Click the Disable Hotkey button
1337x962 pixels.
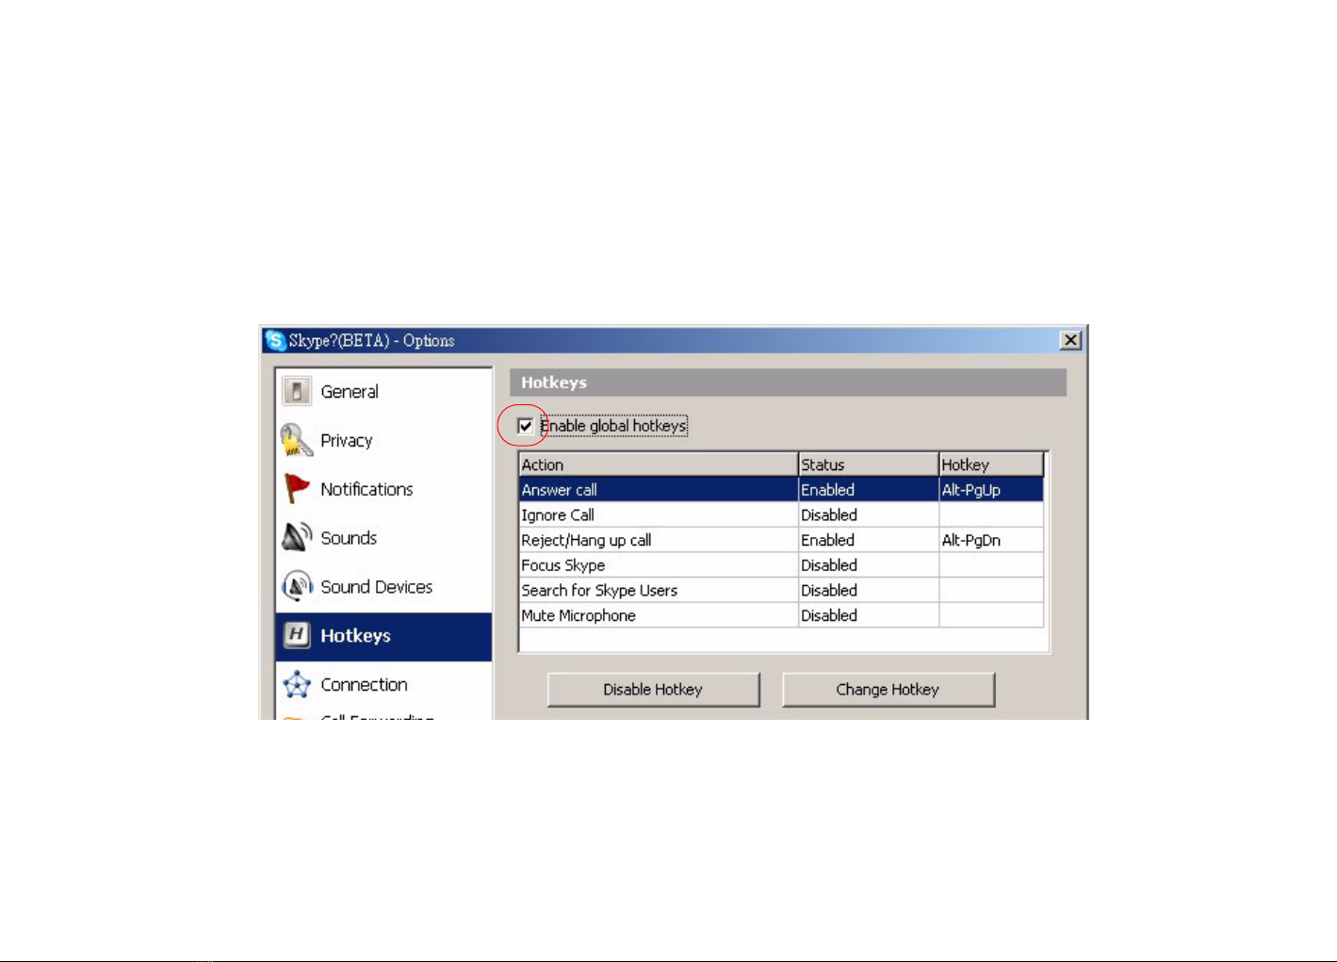(653, 690)
